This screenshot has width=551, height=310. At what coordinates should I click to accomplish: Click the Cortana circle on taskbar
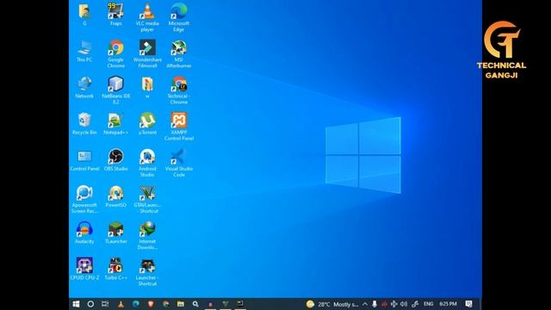(x=90, y=304)
